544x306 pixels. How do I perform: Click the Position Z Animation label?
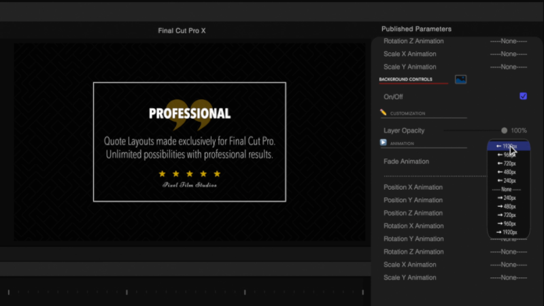[413, 213]
